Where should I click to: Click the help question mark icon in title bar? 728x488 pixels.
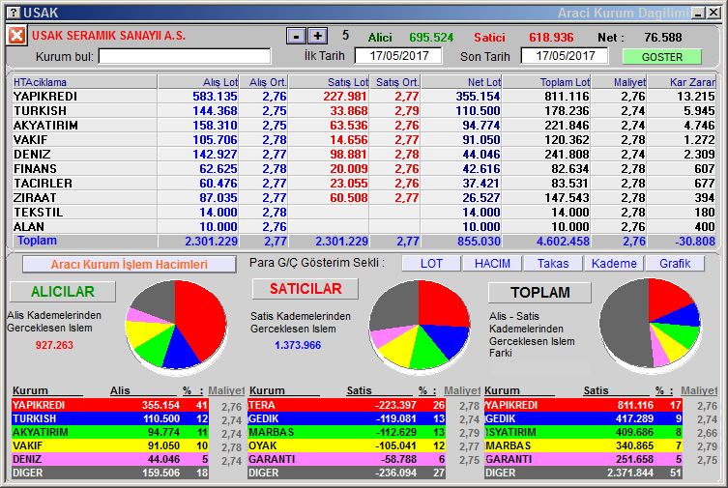coord(15,13)
